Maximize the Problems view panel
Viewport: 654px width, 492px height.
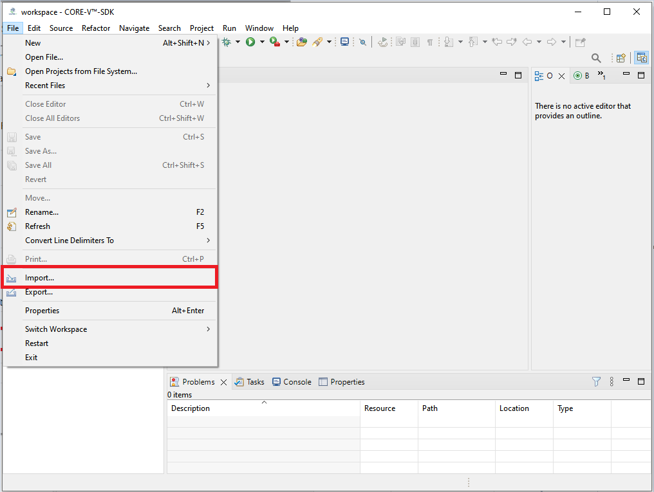(x=641, y=381)
